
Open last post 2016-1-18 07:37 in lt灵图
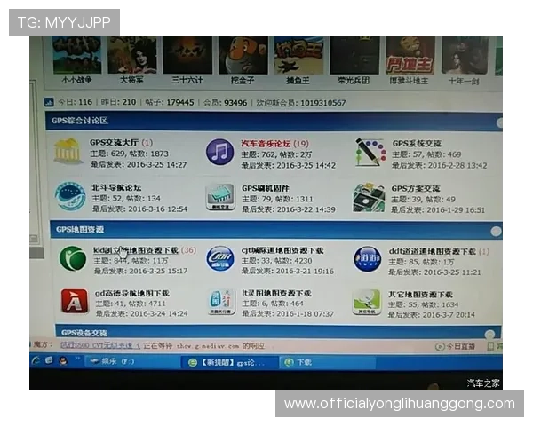coord(306,314)
